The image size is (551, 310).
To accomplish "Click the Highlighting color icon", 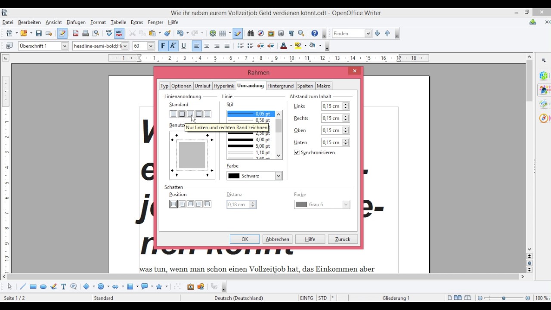I will click(x=298, y=46).
